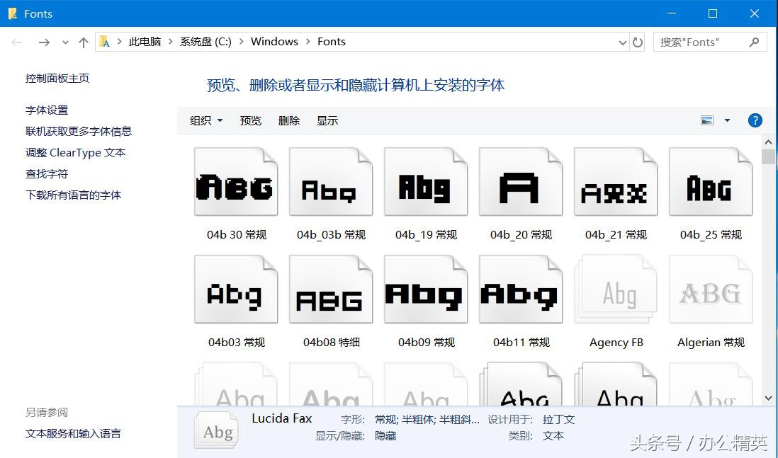Click the back navigation arrow

point(17,42)
